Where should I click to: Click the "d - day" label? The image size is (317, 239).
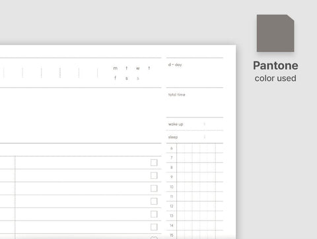(175, 65)
